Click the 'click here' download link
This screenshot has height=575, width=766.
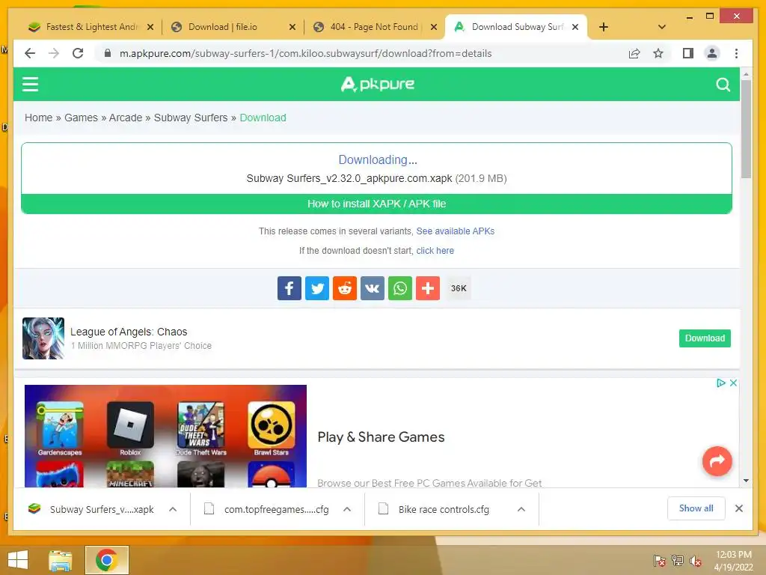pyautogui.click(x=435, y=251)
